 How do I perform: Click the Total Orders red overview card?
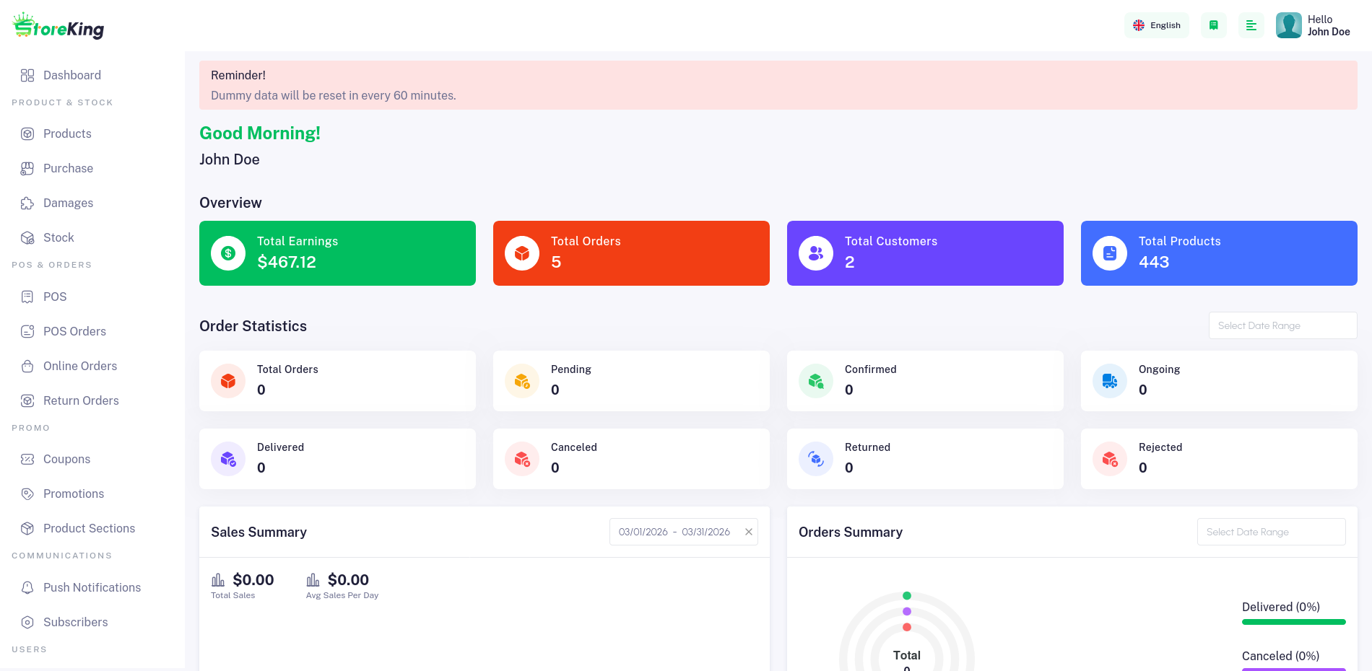tap(631, 253)
